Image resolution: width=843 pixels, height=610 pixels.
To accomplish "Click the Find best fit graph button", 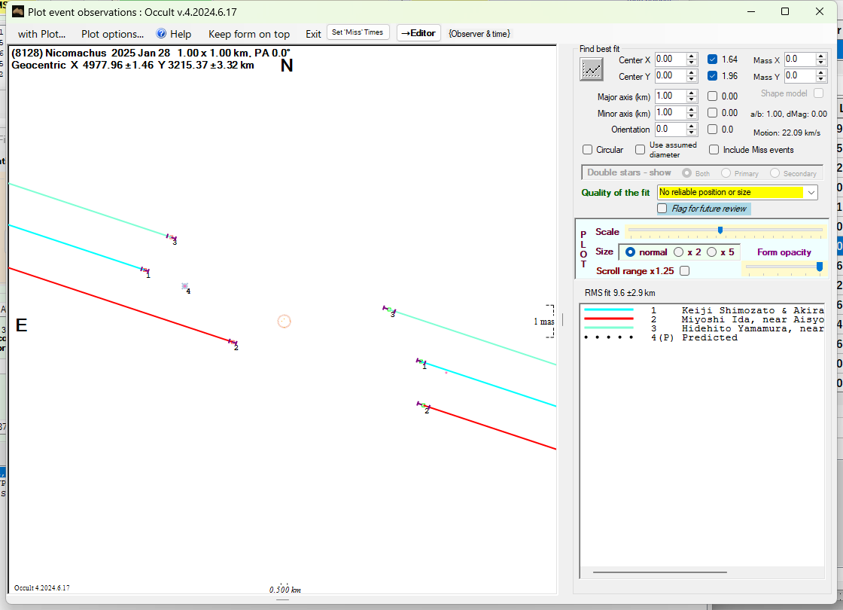I will click(592, 69).
